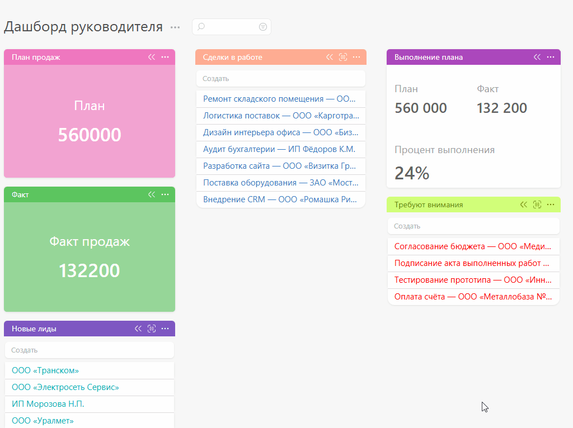Collapse the Выполнение плана widget
This screenshot has width=573, height=428.
[537, 57]
